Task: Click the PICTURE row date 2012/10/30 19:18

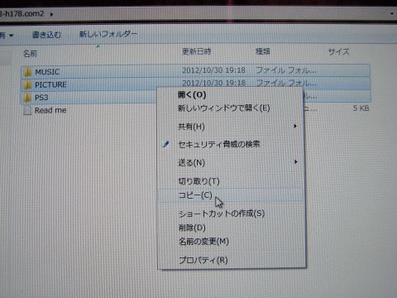Action: (x=213, y=83)
